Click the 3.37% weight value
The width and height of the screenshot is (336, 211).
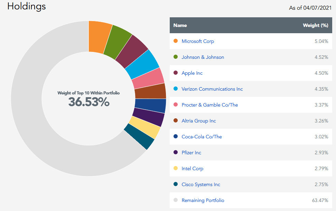point(321,105)
